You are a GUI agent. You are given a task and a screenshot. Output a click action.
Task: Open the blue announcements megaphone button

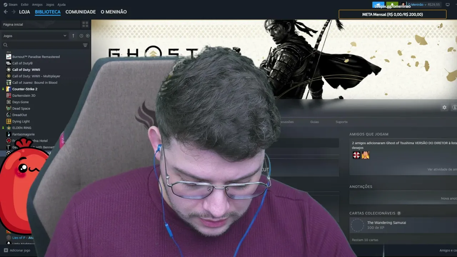[378, 5]
